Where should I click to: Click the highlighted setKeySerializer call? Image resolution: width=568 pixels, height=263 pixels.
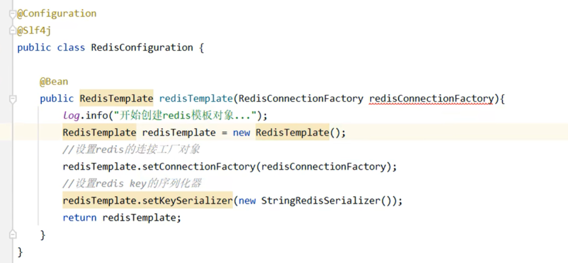[x=148, y=201]
